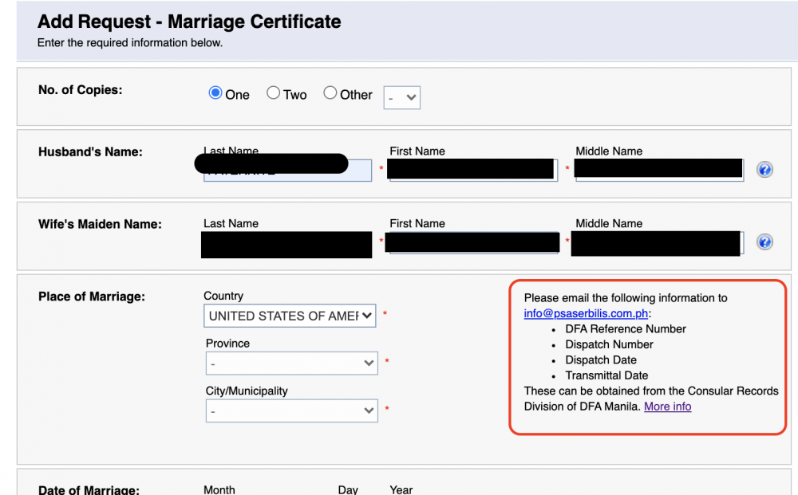
Task: Expand the City/Municipality dropdown
Action: coord(291,411)
